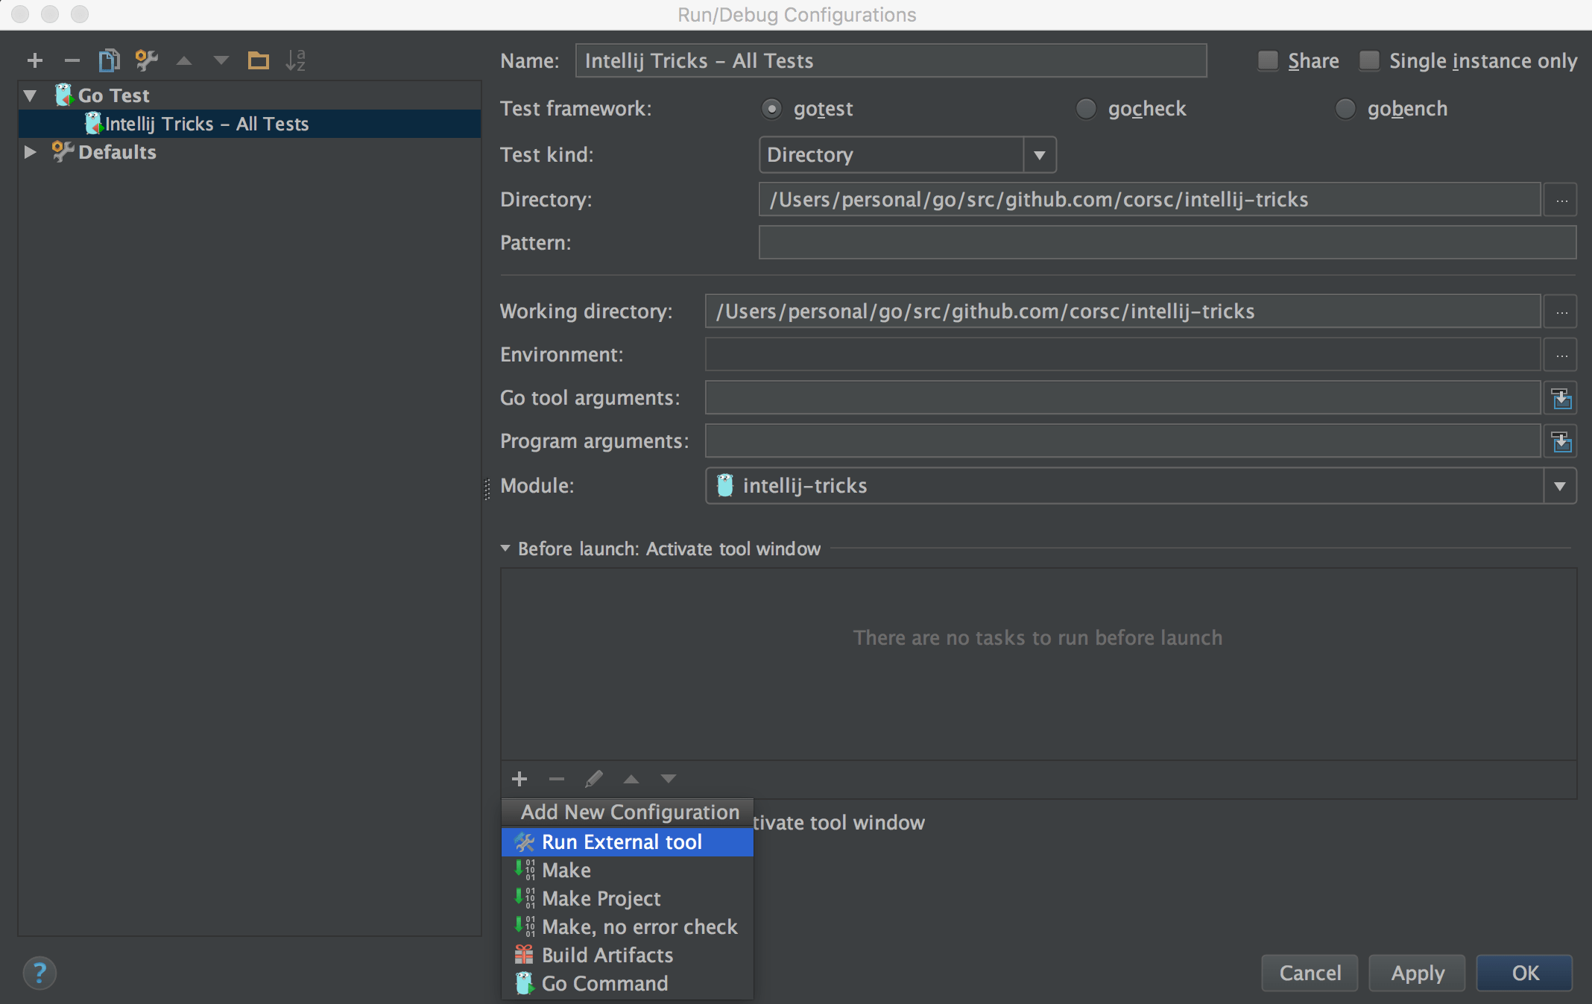Expand the Defaults tree node

pos(31,152)
